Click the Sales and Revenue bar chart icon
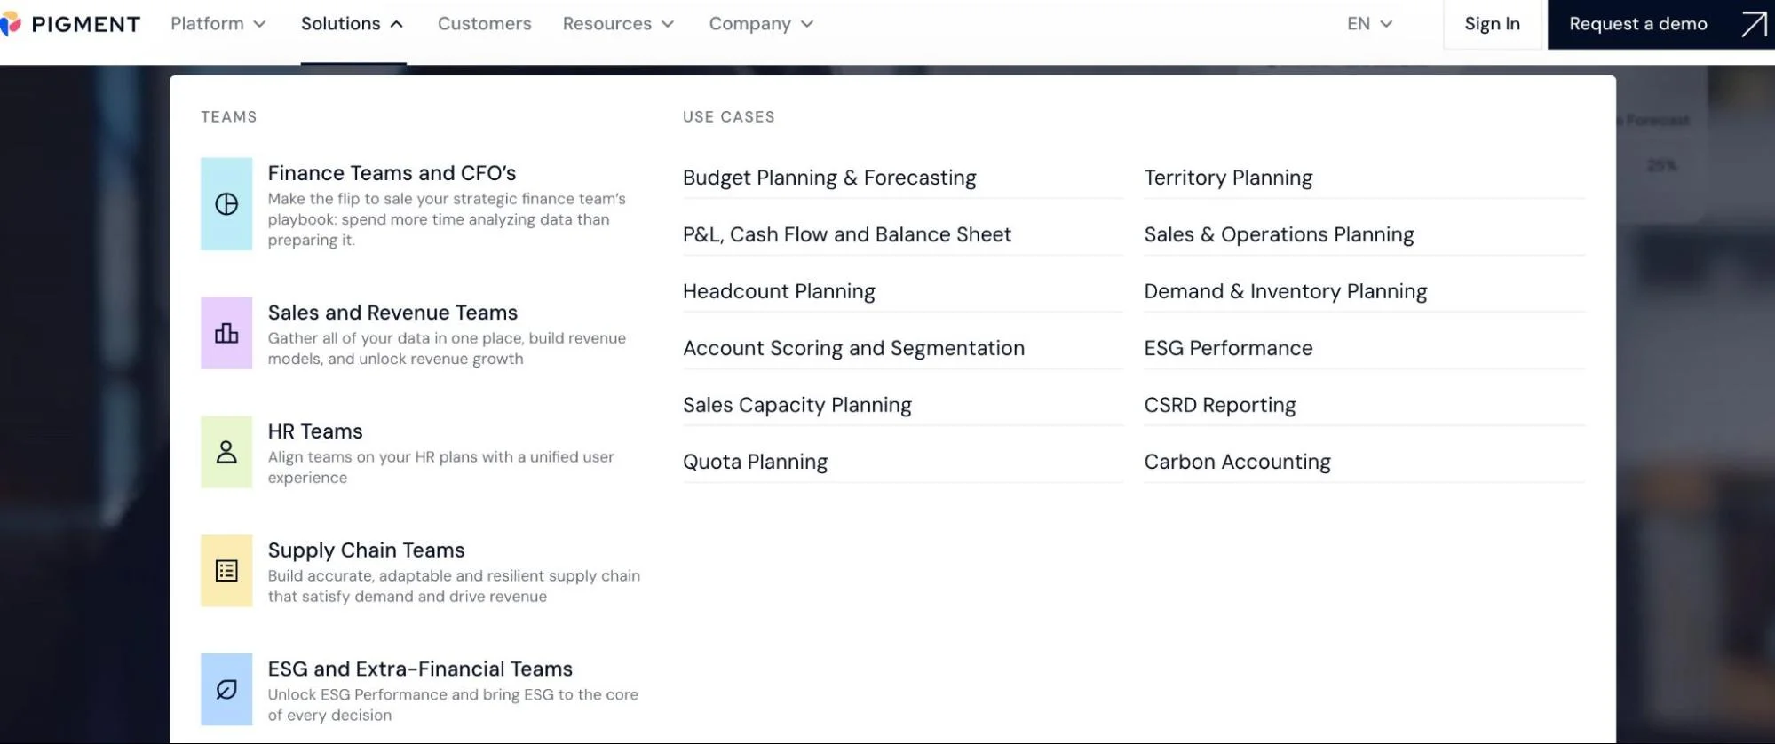The image size is (1775, 744). point(226,333)
